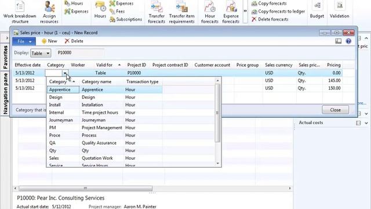Open Hours forecast in ribbon
The image size is (371, 209).
[x=74, y=3]
